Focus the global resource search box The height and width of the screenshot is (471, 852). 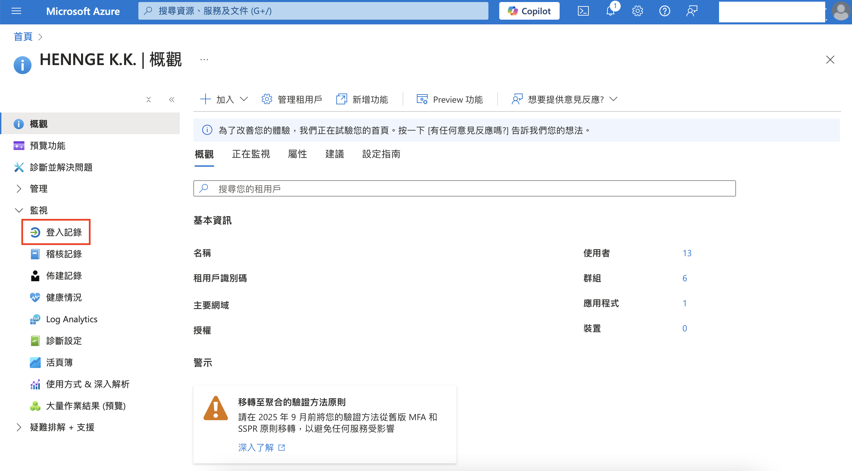coord(313,11)
